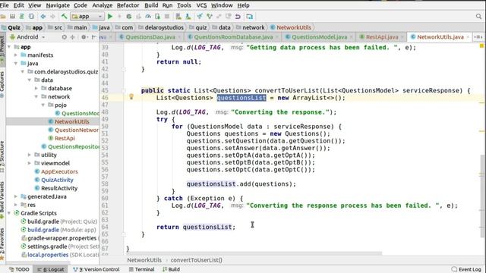Open the Event Log panel
This screenshot has width=486, height=273.
[x=466, y=269]
